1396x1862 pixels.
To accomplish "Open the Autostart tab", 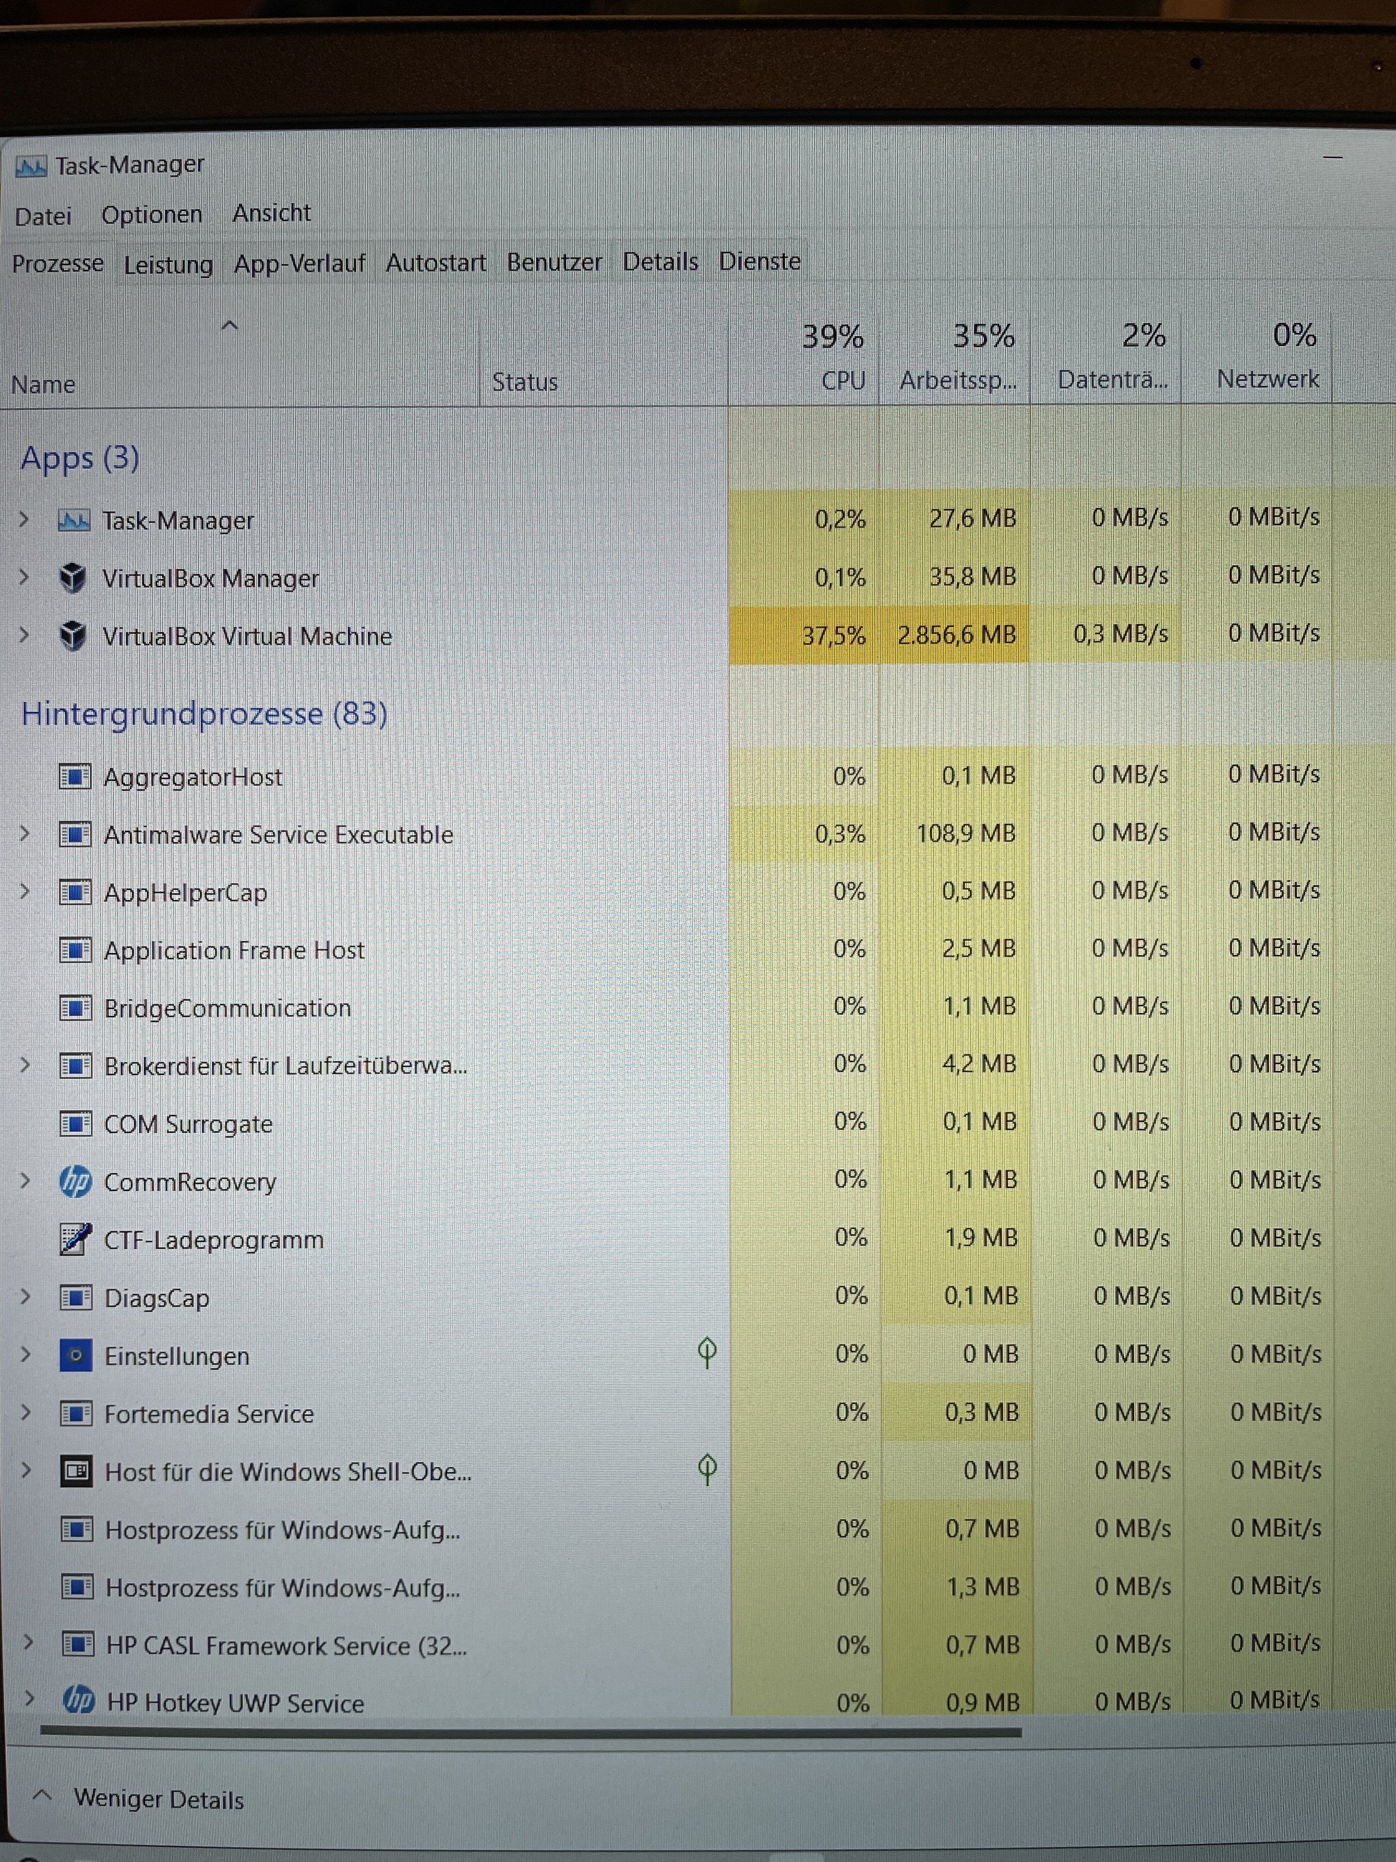I will tap(436, 264).
